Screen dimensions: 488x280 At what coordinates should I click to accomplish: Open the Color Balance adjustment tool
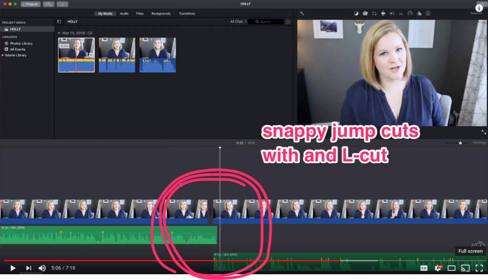356,14
